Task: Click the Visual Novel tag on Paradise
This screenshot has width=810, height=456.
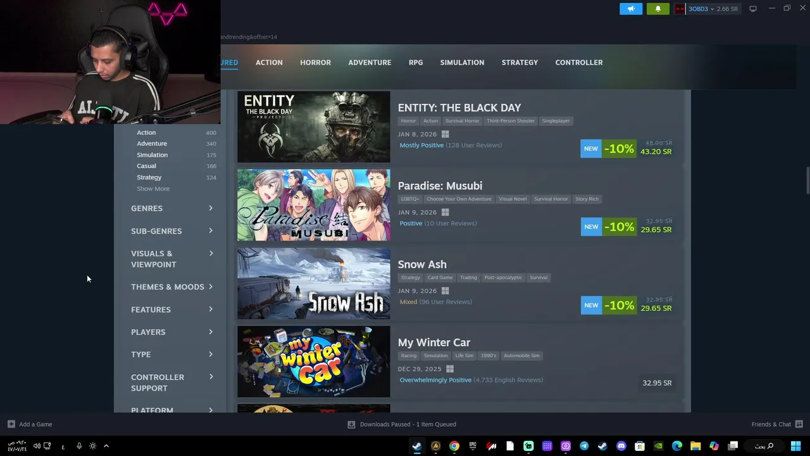Action: click(x=513, y=199)
